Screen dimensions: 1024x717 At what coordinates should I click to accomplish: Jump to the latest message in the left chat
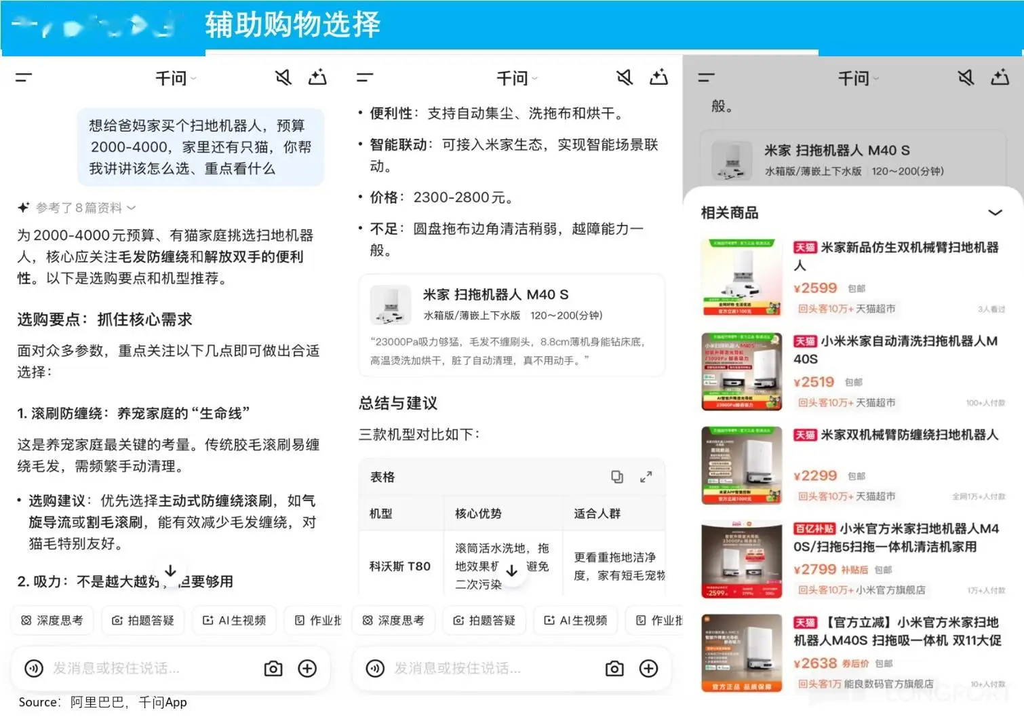tap(170, 571)
